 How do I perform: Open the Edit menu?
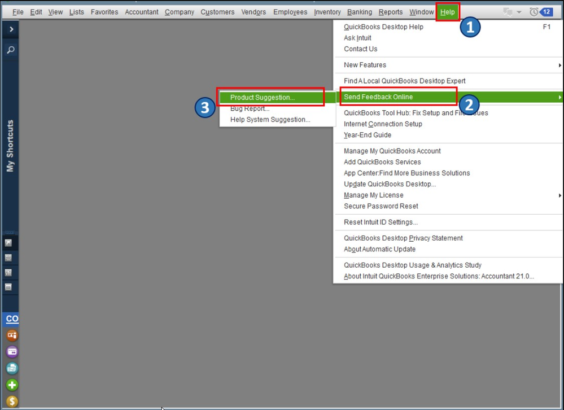[36, 12]
